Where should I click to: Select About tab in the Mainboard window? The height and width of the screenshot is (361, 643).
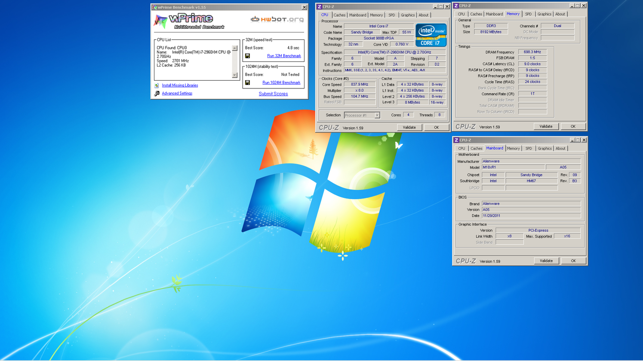pos(560,149)
